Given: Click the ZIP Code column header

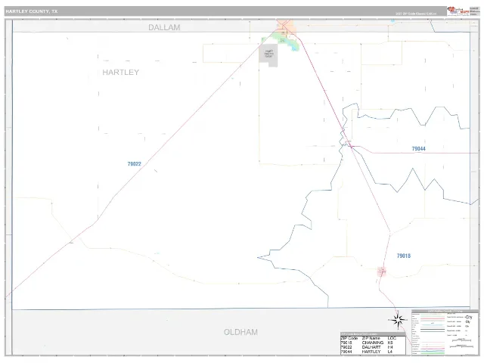Looking at the screenshot, I should [x=349, y=338].
